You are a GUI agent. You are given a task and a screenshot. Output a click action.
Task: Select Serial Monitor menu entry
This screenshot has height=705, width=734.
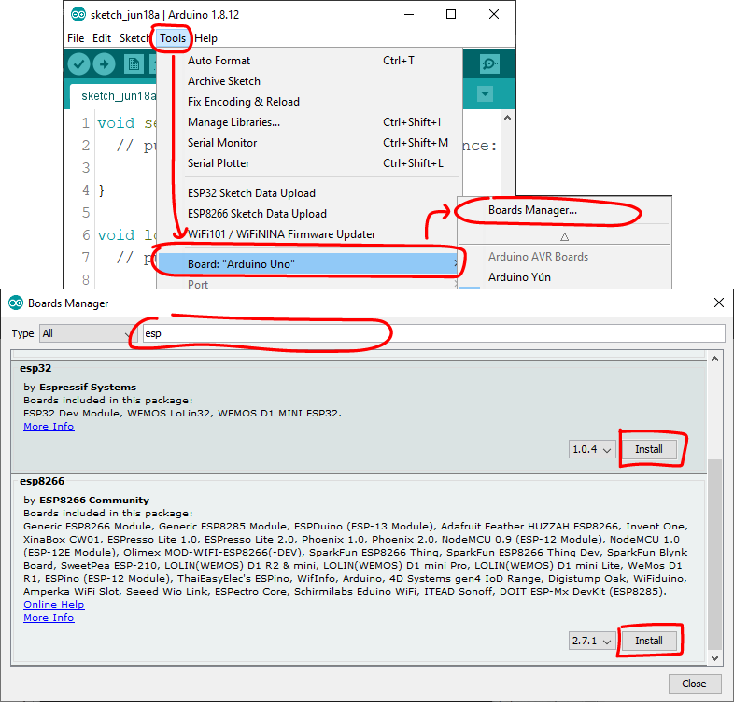tap(309, 143)
